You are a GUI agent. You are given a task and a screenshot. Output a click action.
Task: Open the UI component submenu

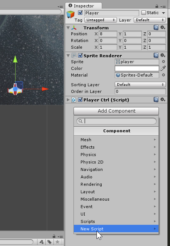[x=116, y=214]
